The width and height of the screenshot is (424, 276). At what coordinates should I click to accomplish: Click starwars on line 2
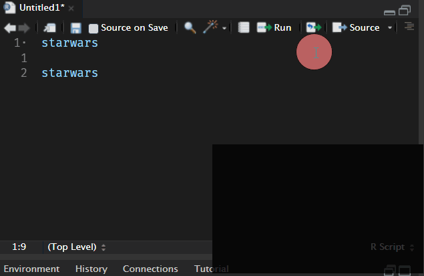pos(69,73)
